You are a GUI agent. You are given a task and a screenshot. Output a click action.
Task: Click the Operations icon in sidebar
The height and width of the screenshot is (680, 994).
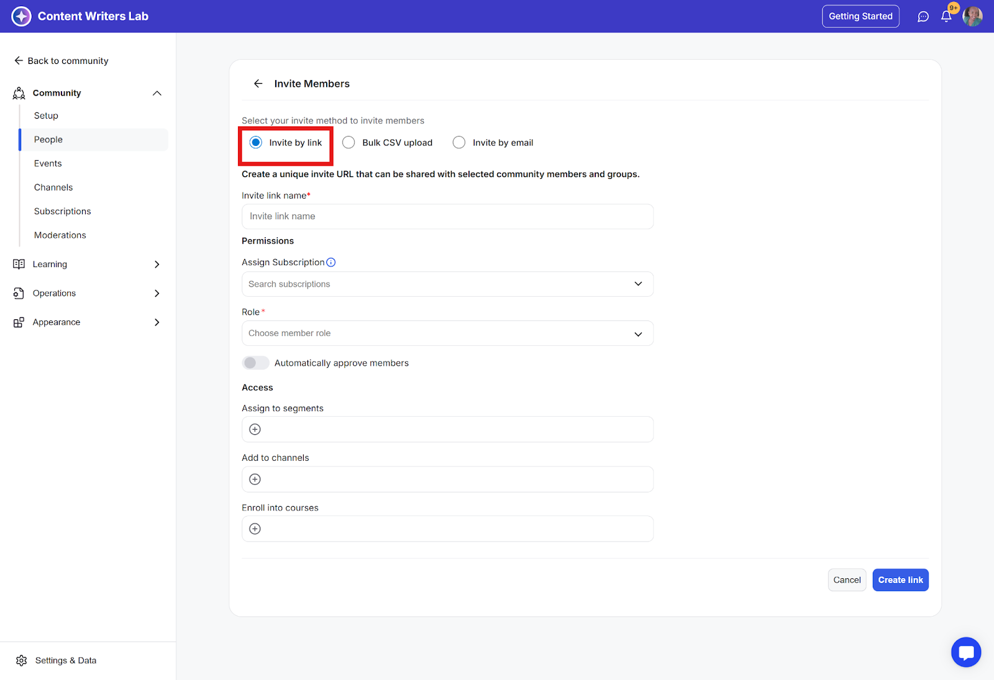pyautogui.click(x=19, y=293)
